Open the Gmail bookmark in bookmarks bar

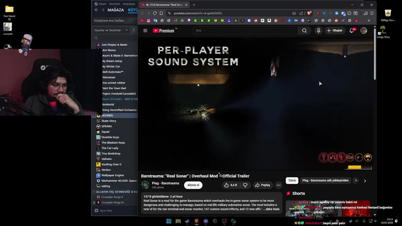click(176, 20)
